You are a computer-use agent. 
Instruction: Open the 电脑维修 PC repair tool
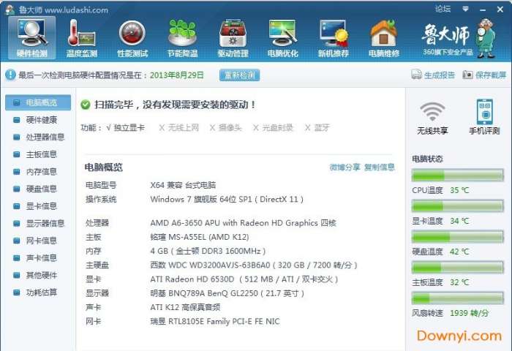click(x=384, y=38)
